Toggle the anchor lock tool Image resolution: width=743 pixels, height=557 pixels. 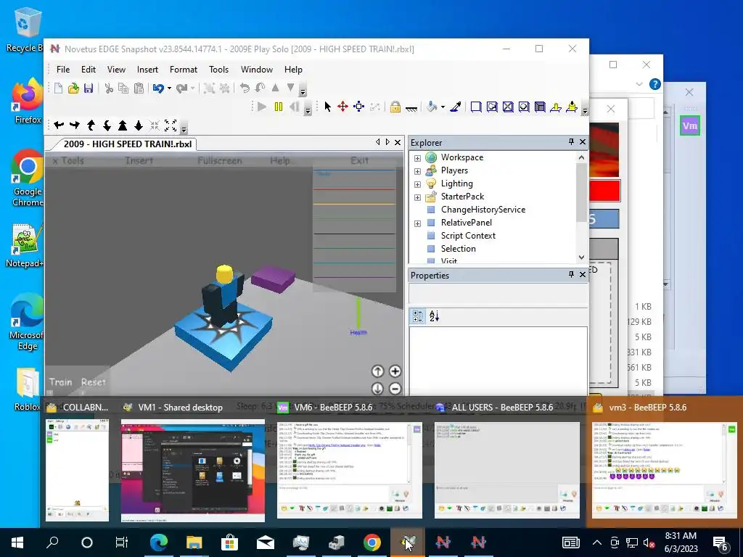(395, 107)
